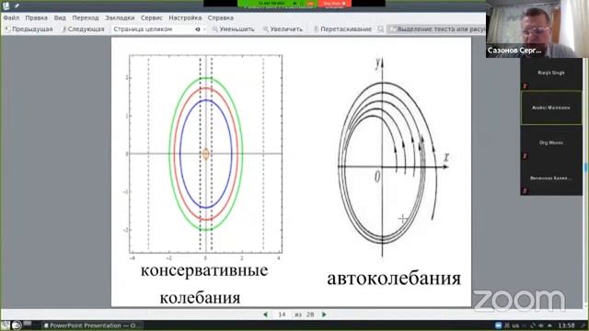The height and width of the screenshot is (331, 589).
Task: Open the Сервис menu
Action: tap(151, 17)
